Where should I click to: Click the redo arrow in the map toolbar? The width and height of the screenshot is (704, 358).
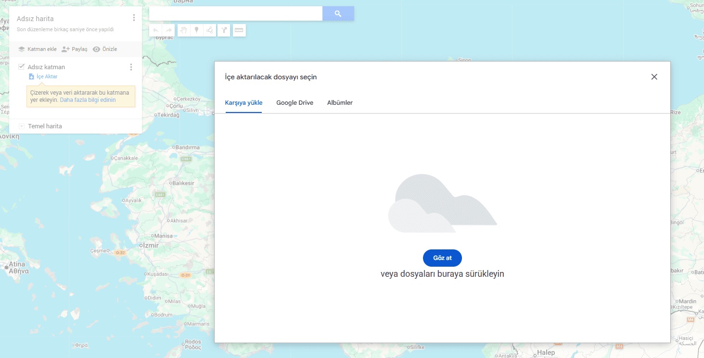[168, 30]
